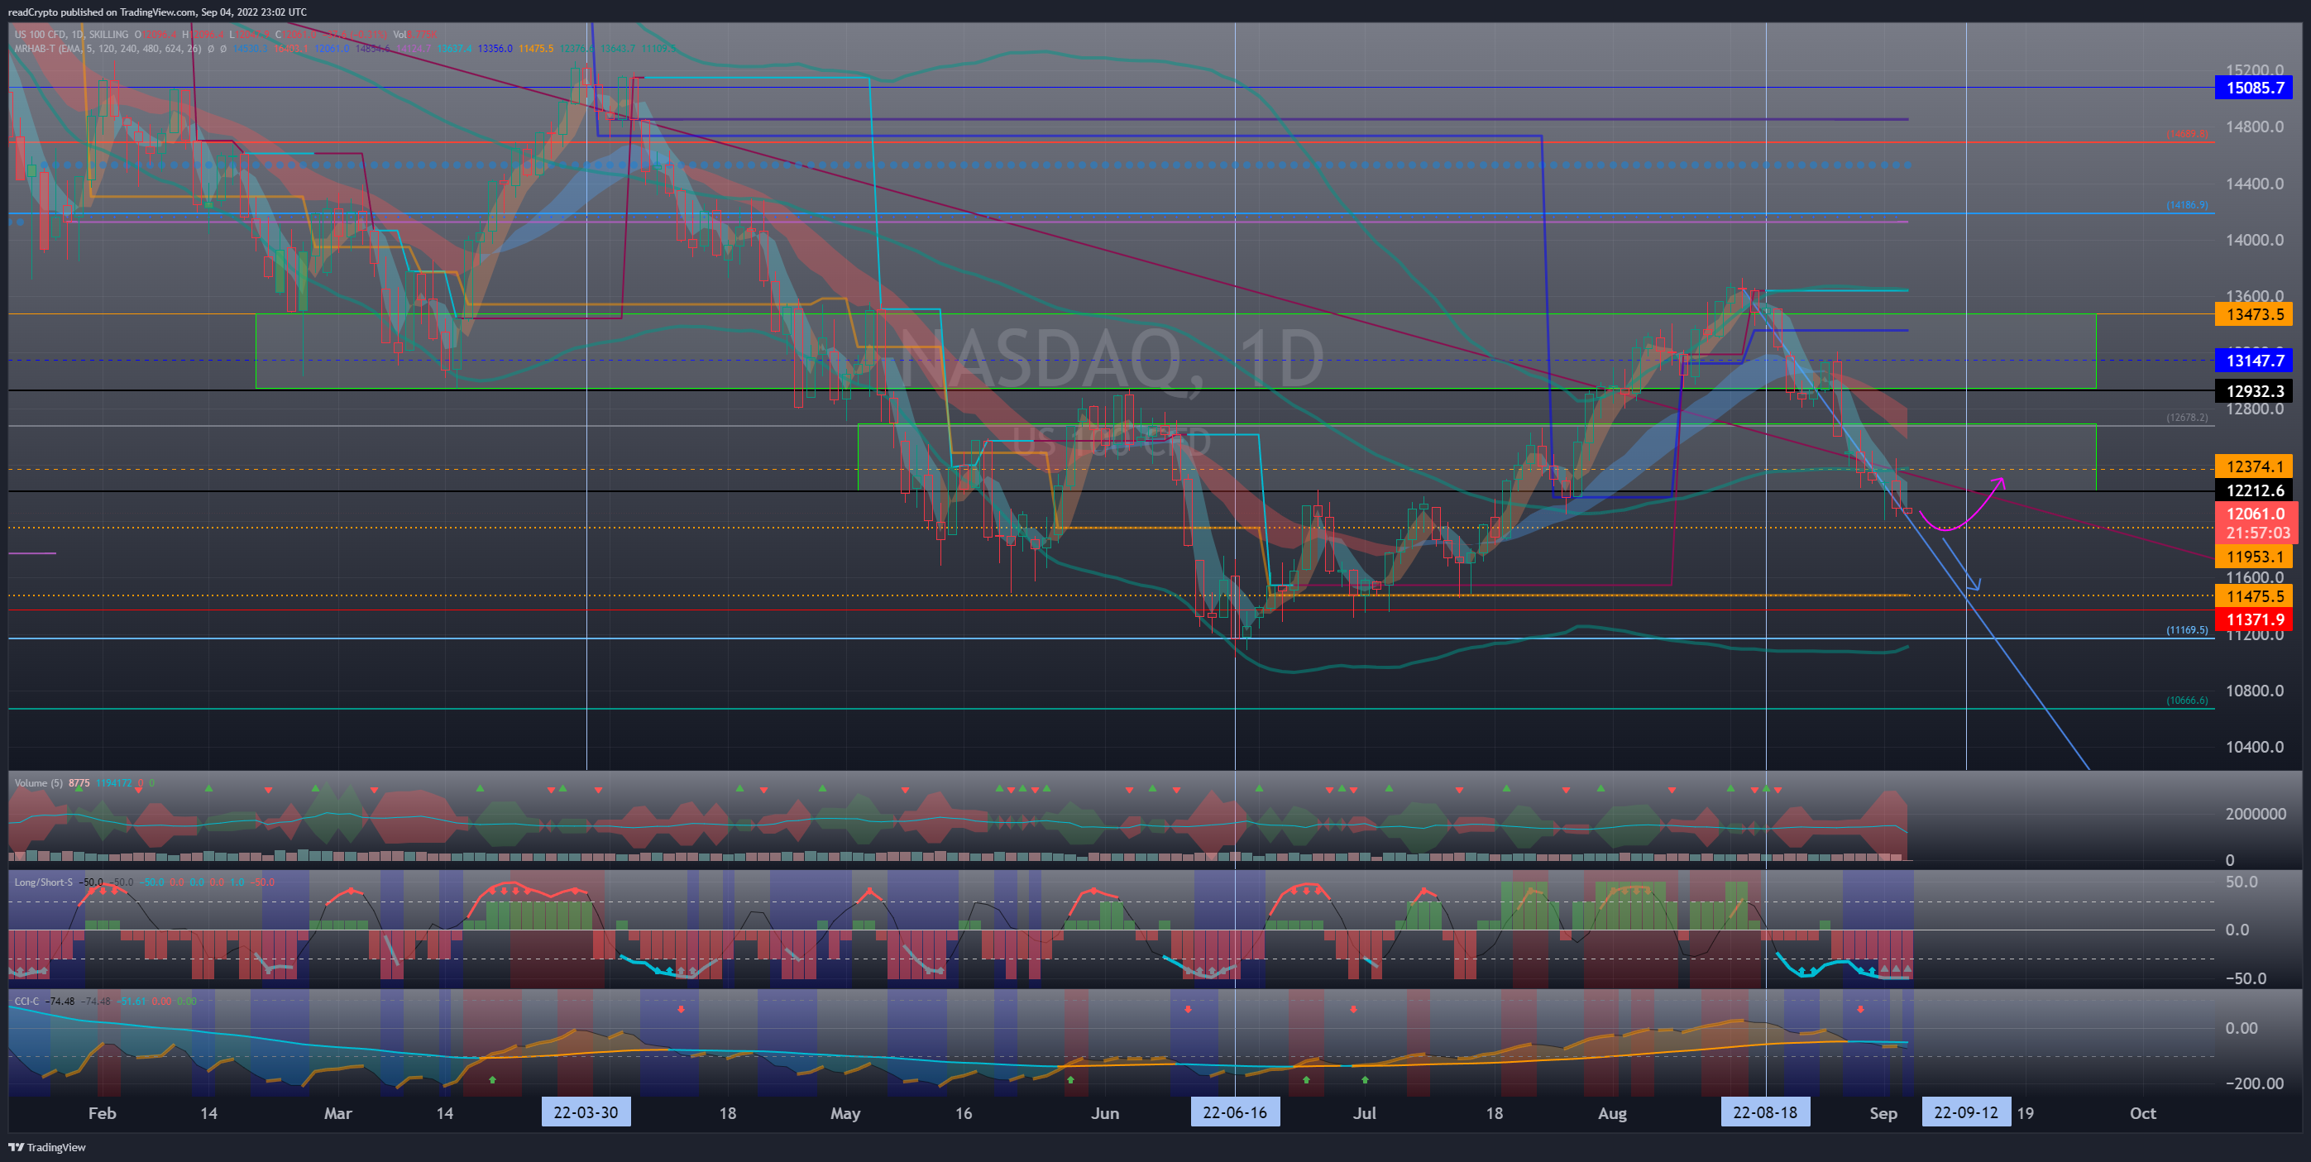Click the current price 12061.0 label
Viewport: 2311px width, 1162px height.
point(2256,514)
